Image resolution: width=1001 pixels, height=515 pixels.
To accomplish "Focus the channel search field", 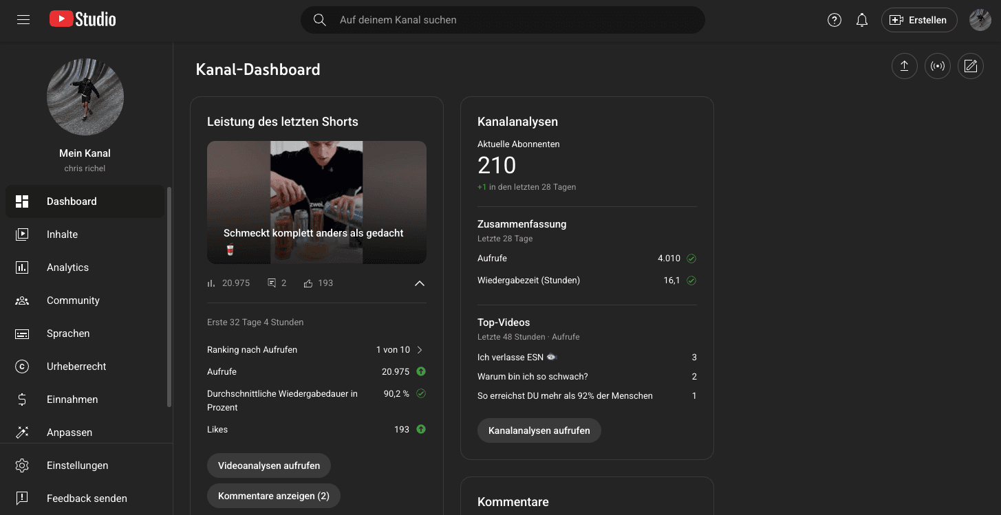I will point(503,20).
